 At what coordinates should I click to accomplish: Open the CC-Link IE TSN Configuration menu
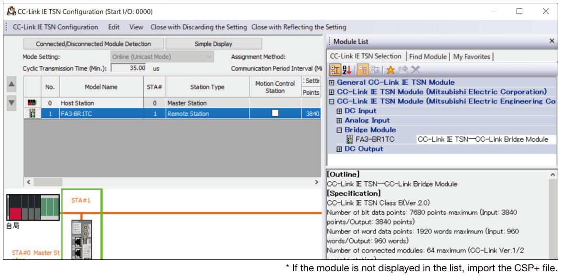click(x=55, y=27)
